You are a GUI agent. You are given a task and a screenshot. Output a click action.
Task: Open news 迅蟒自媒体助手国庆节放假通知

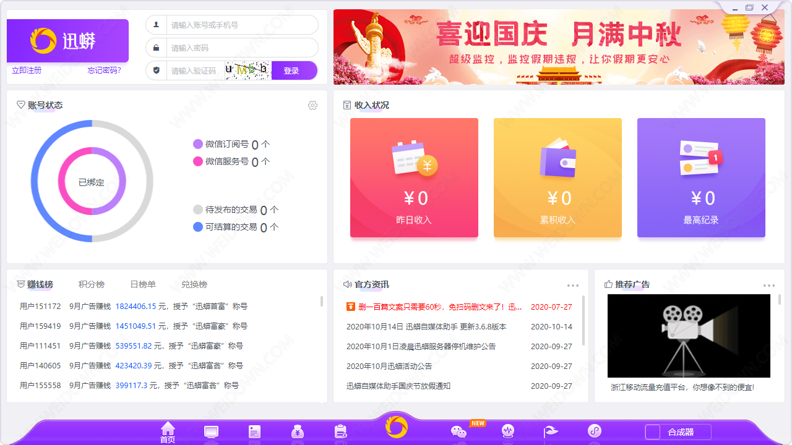(398, 386)
